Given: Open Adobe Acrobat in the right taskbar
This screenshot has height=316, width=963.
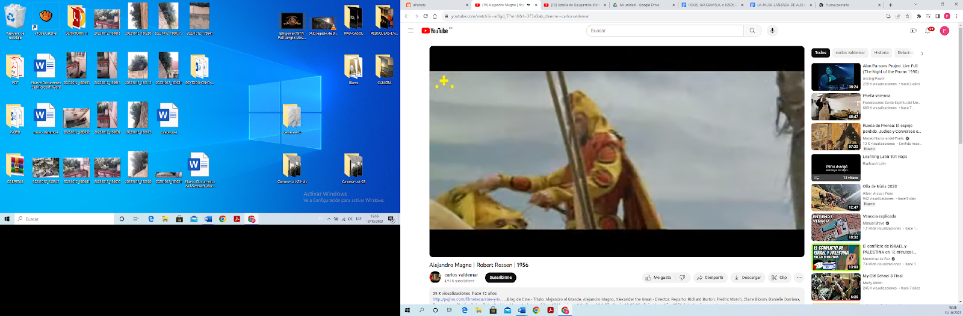Looking at the screenshot, I should pyautogui.click(x=550, y=311).
